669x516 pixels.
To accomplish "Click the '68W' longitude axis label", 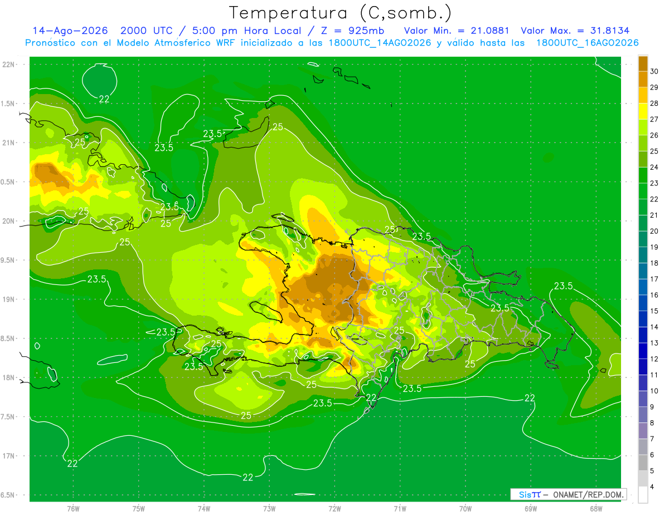I will pyautogui.click(x=596, y=508).
